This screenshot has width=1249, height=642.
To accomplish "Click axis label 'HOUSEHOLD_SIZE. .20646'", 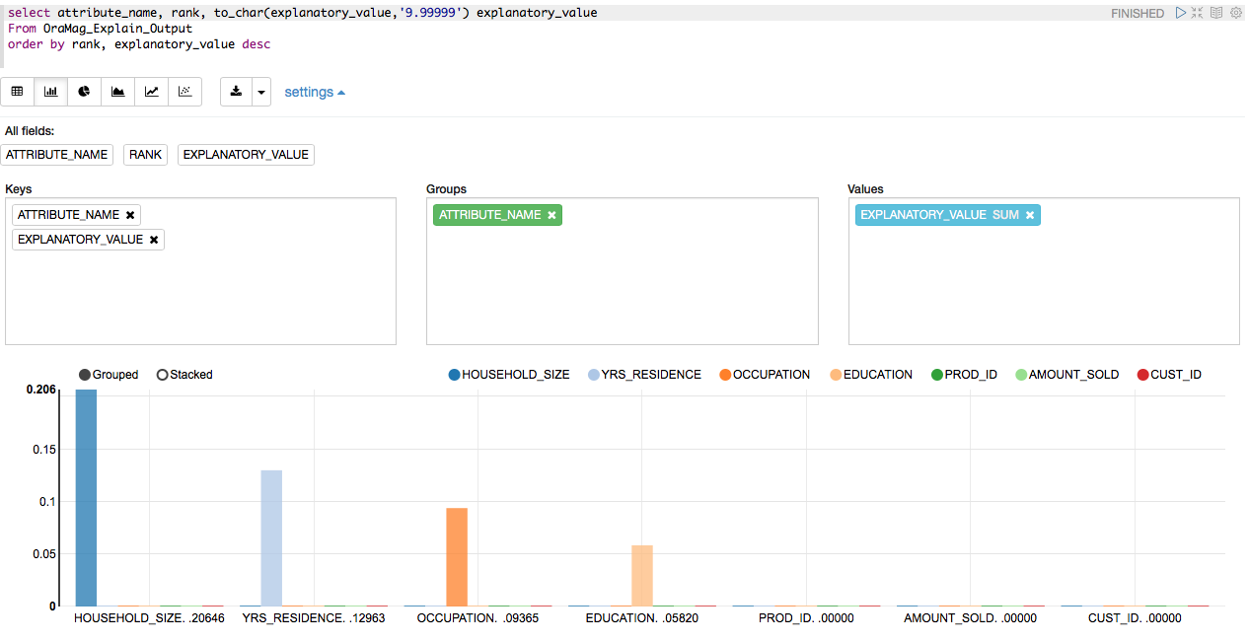I will [x=149, y=618].
